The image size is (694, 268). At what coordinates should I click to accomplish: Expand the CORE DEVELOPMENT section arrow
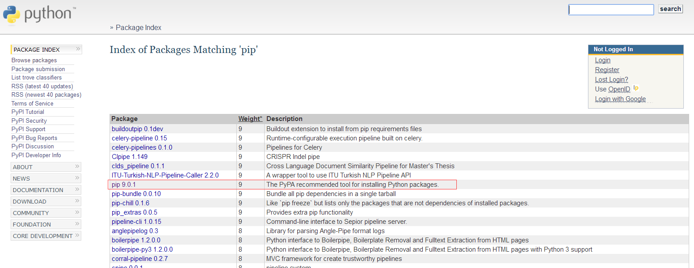coord(77,235)
